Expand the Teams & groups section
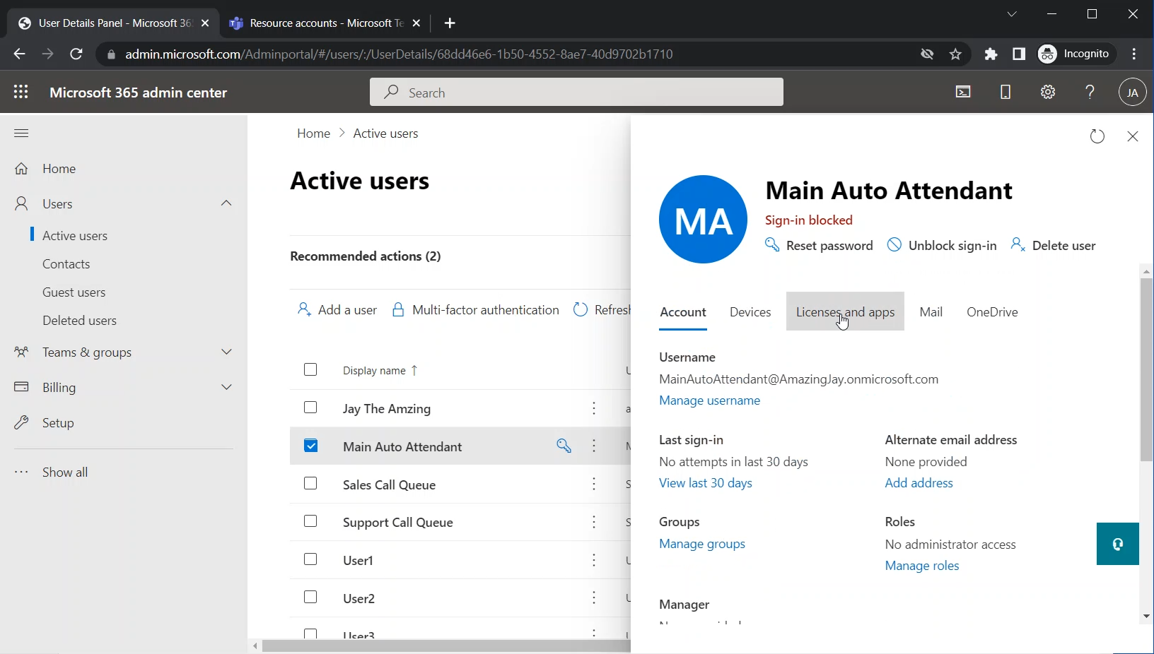The height and width of the screenshot is (654, 1154). (226, 352)
